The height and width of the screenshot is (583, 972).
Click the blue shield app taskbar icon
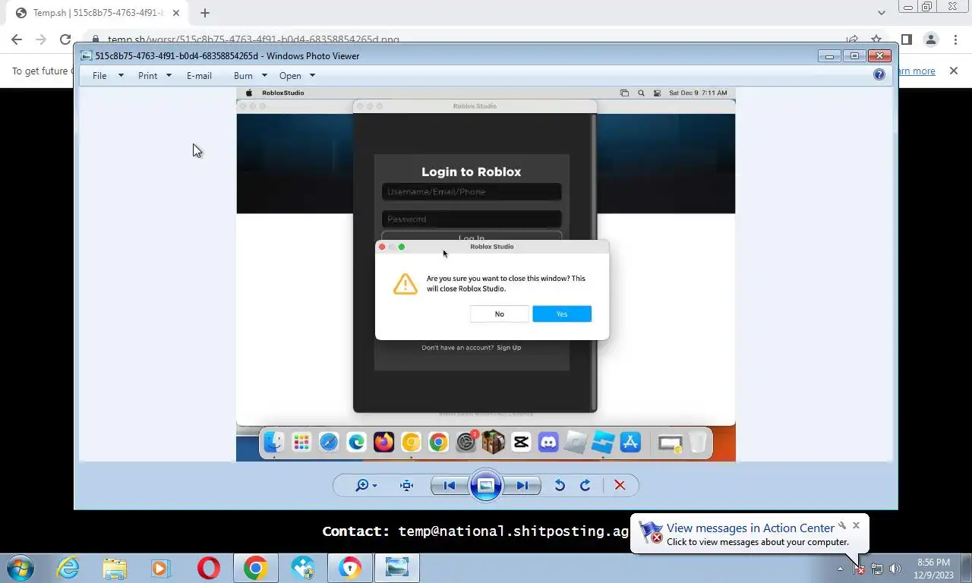click(302, 568)
